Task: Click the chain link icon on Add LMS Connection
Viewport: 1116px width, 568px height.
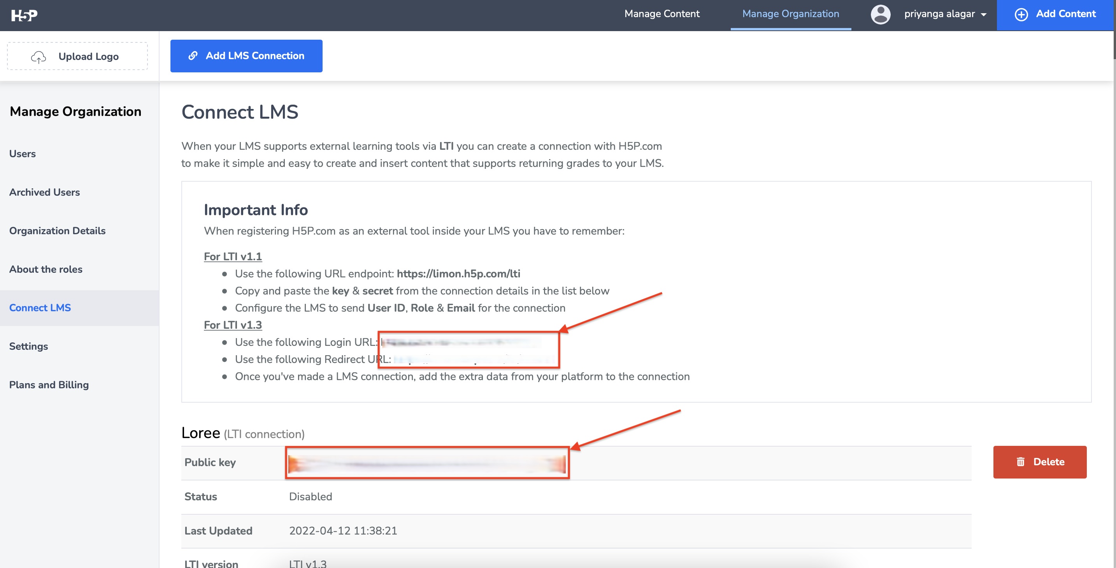Action: pos(193,56)
